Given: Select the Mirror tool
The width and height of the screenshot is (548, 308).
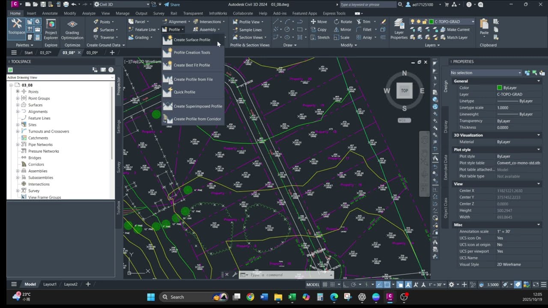Looking at the screenshot, I should (342, 30).
